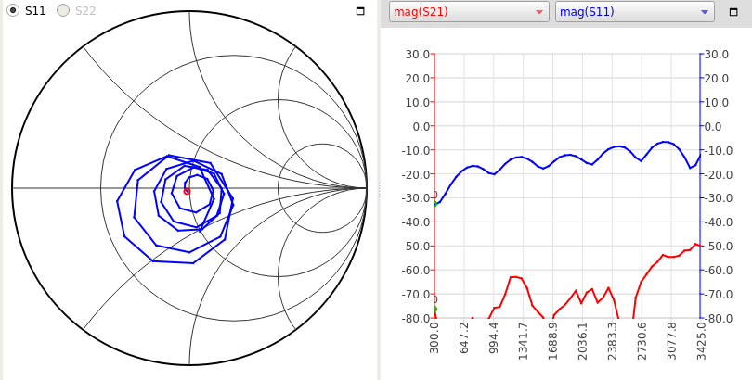Click the 300.0 frequency axis label
The width and height of the screenshot is (752, 380).
tap(434, 337)
